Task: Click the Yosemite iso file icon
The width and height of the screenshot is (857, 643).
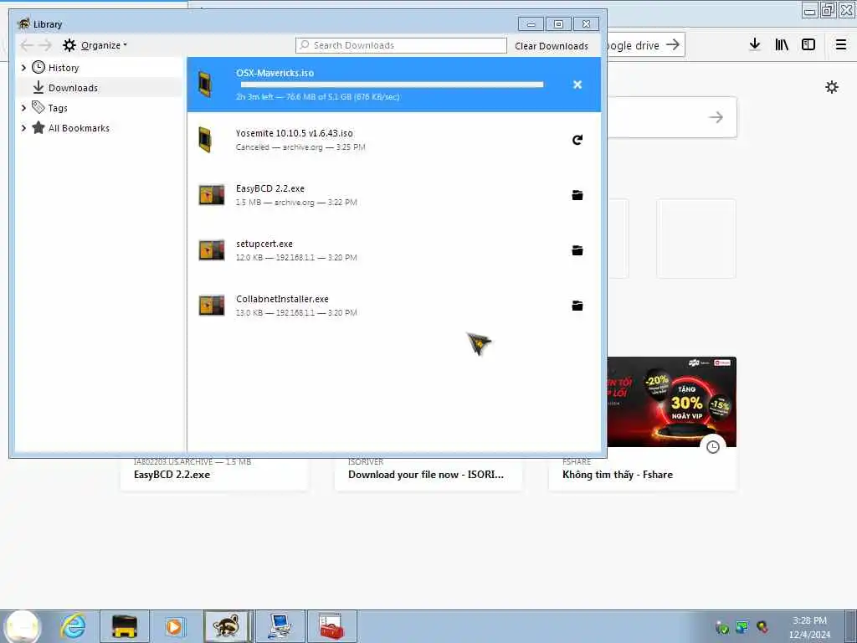Action: pos(205,140)
